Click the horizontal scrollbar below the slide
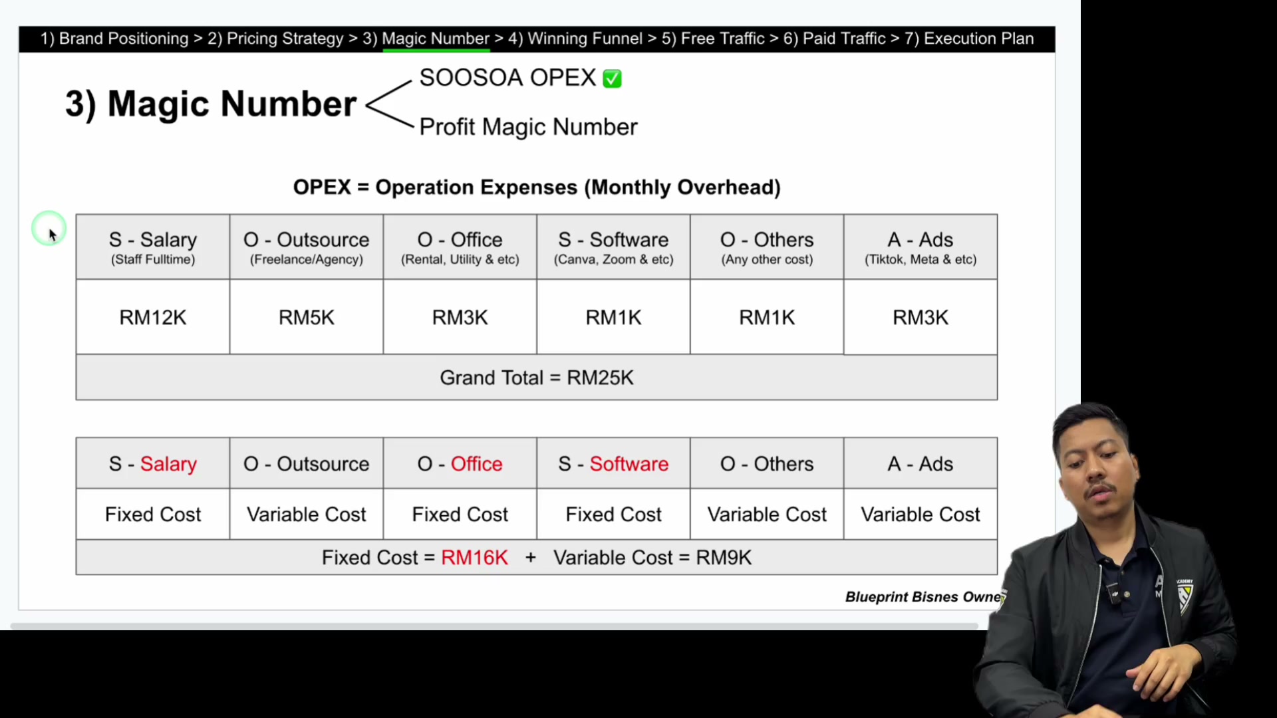1277x718 pixels. [x=494, y=626]
